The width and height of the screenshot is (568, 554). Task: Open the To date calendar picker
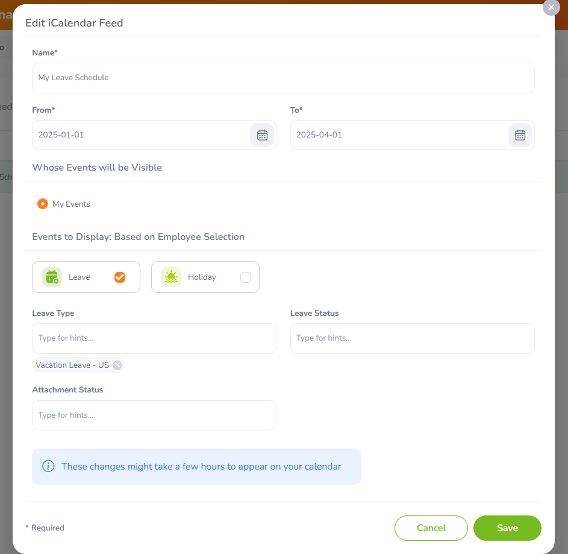[x=520, y=135]
